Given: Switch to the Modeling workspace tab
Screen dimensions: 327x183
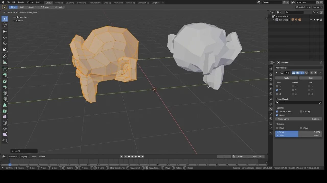Looking at the screenshot, I should click(59, 3).
